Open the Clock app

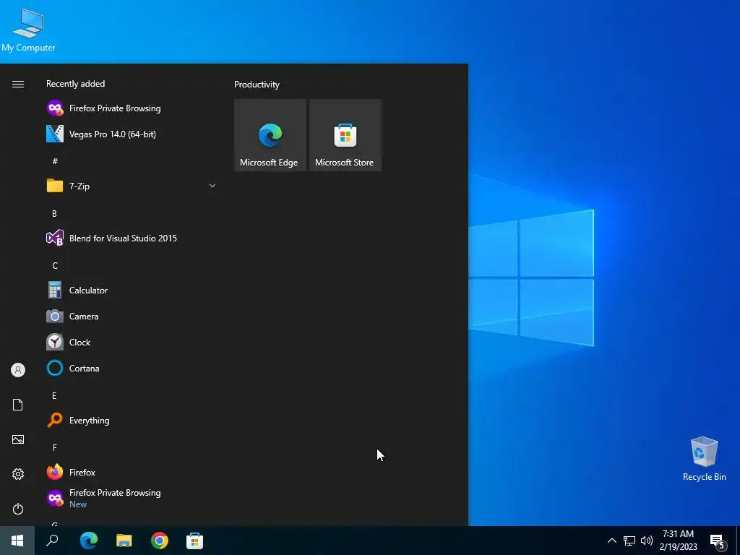[x=132, y=342]
